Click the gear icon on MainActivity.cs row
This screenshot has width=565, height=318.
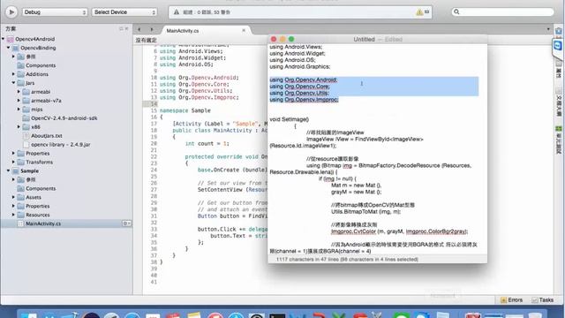tap(126, 223)
